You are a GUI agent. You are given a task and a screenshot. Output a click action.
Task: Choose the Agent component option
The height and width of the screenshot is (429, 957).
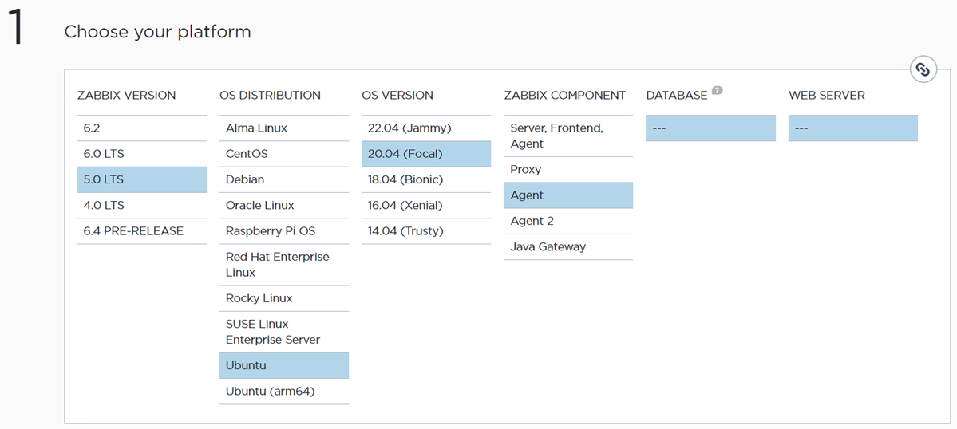pyautogui.click(x=568, y=195)
